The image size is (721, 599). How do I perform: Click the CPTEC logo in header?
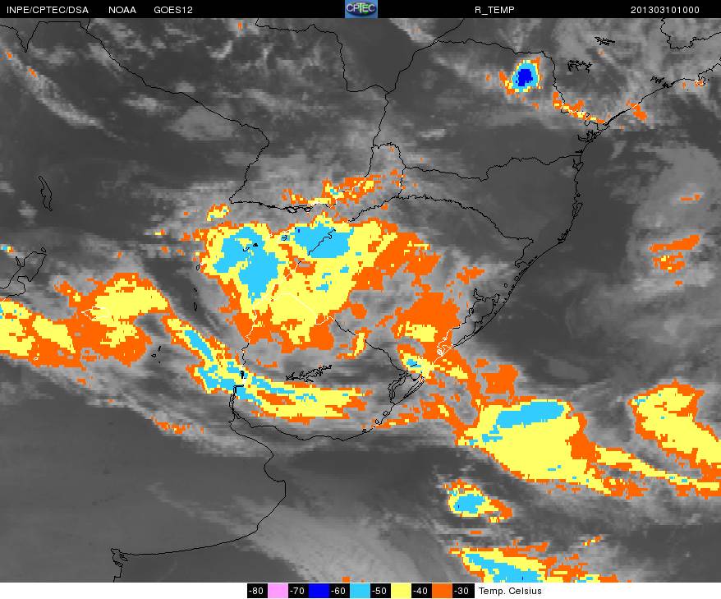click(361, 9)
